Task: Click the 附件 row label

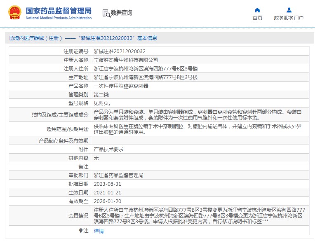Action: pyautogui.click(x=83, y=149)
